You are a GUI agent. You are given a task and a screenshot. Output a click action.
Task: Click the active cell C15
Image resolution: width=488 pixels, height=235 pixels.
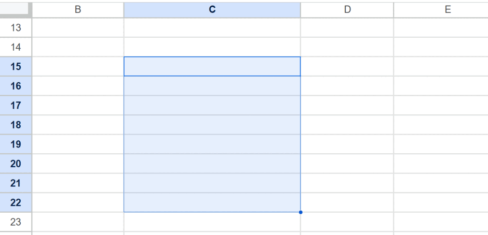212,66
